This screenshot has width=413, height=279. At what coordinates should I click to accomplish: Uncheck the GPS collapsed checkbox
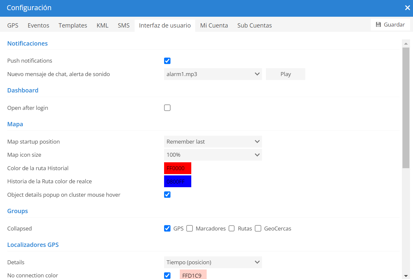pos(167,229)
